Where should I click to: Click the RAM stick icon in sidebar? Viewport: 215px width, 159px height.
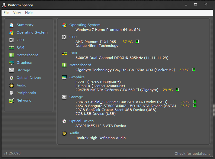(11, 48)
